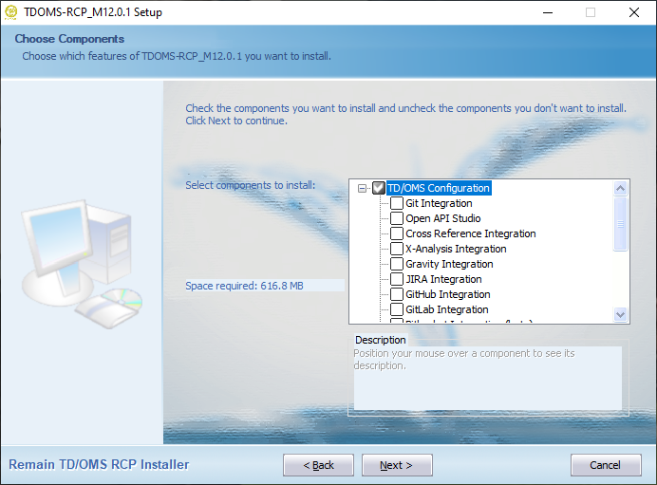657x485 pixels.
Task: Enable the Git Integration checkbox
Action: pos(397,203)
